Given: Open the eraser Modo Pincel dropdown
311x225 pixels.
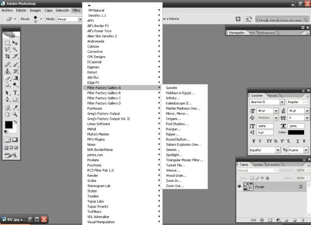Looking at the screenshot, I should (80, 19).
